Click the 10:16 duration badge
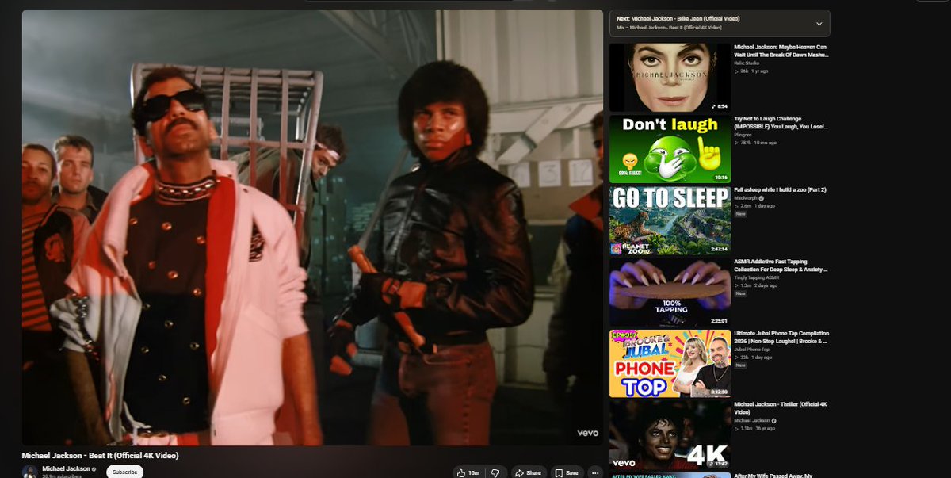951x478 pixels. pos(720,178)
